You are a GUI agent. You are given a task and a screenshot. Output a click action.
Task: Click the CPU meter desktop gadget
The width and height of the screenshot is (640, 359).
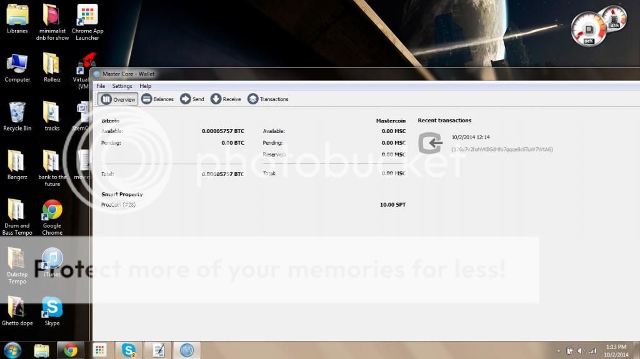point(588,29)
